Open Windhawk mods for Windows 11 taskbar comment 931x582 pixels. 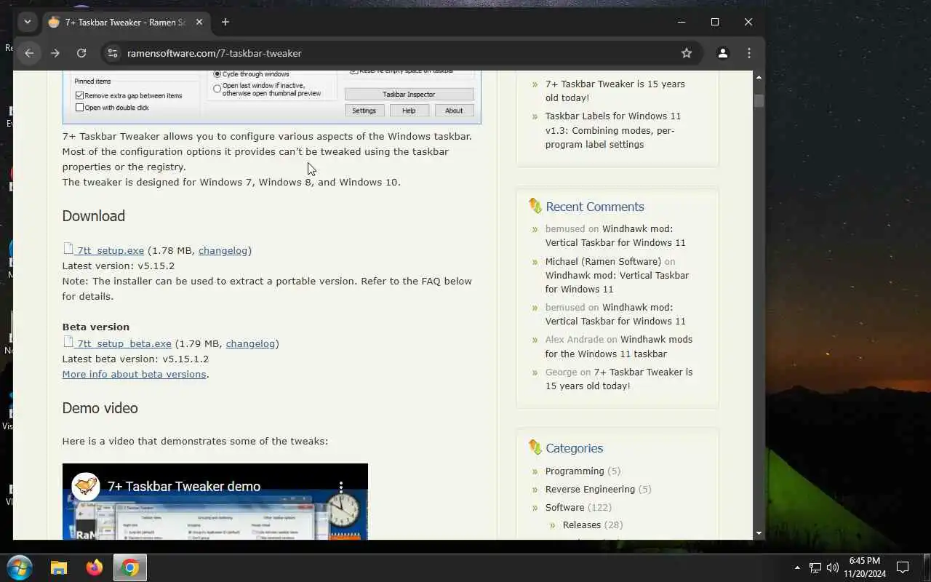619,346
